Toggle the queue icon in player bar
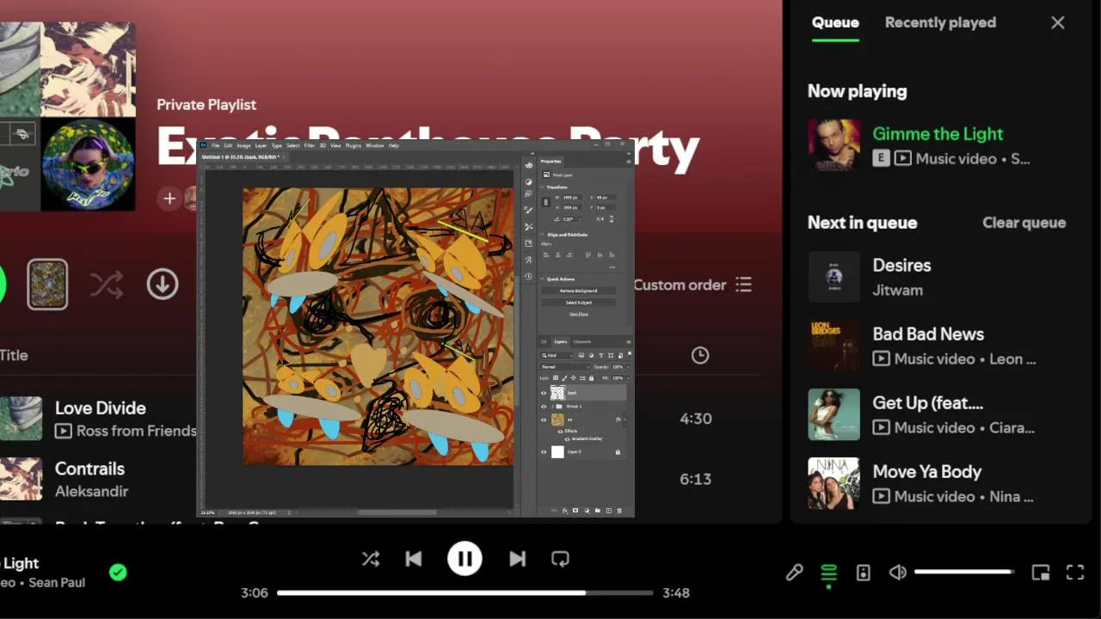 pos(828,573)
